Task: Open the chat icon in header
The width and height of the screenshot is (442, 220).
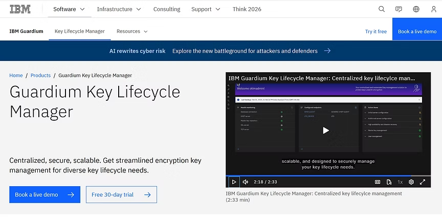Action: (399, 9)
